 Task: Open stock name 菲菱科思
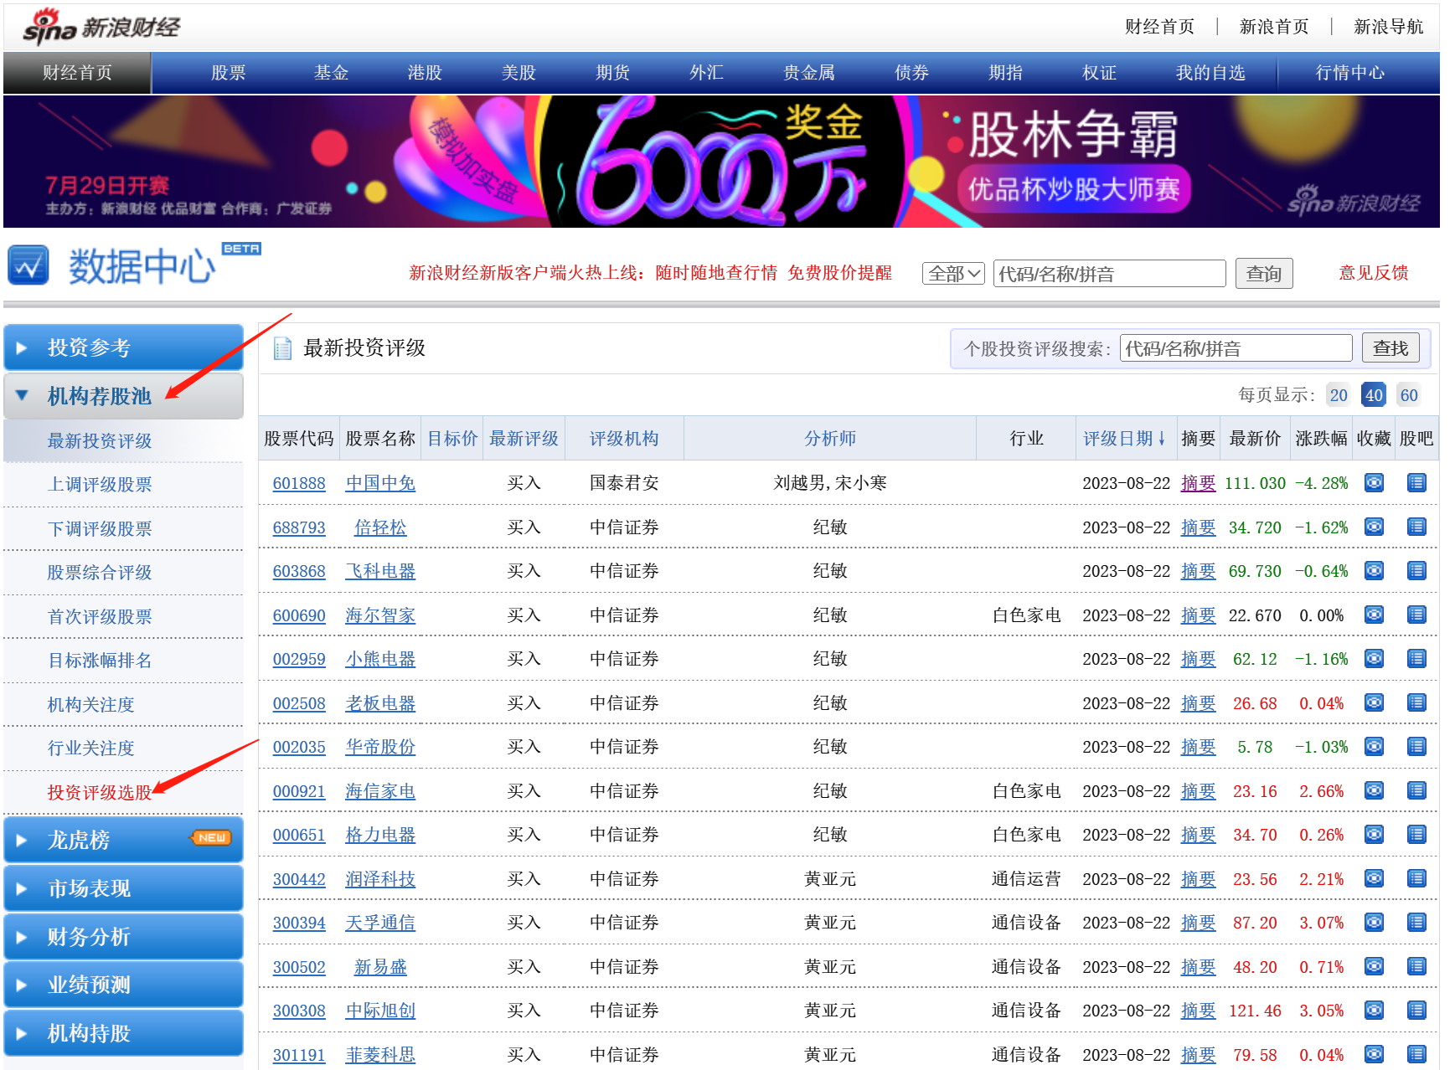[380, 1055]
